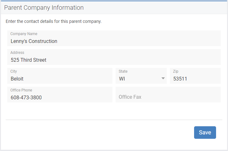Image resolution: width=228 pixels, height=151 pixels.
Task: Click the Address floating label
Action: (17, 53)
